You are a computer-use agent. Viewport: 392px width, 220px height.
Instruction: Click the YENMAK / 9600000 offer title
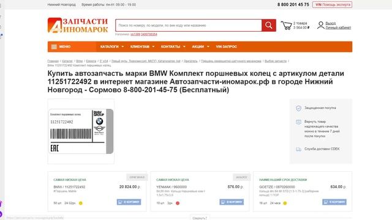coord(171,187)
